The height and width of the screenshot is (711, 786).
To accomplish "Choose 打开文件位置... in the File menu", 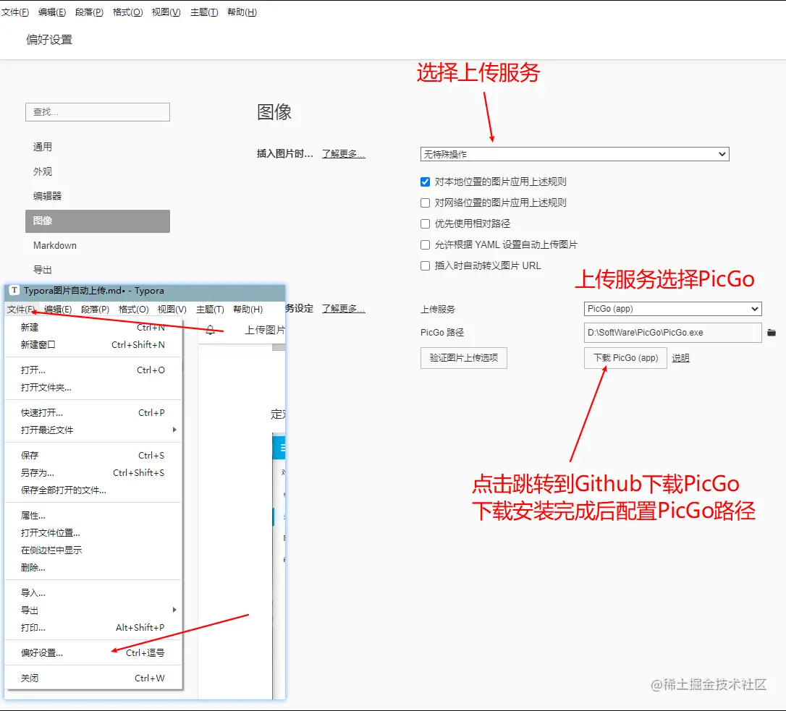I will coord(93,532).
